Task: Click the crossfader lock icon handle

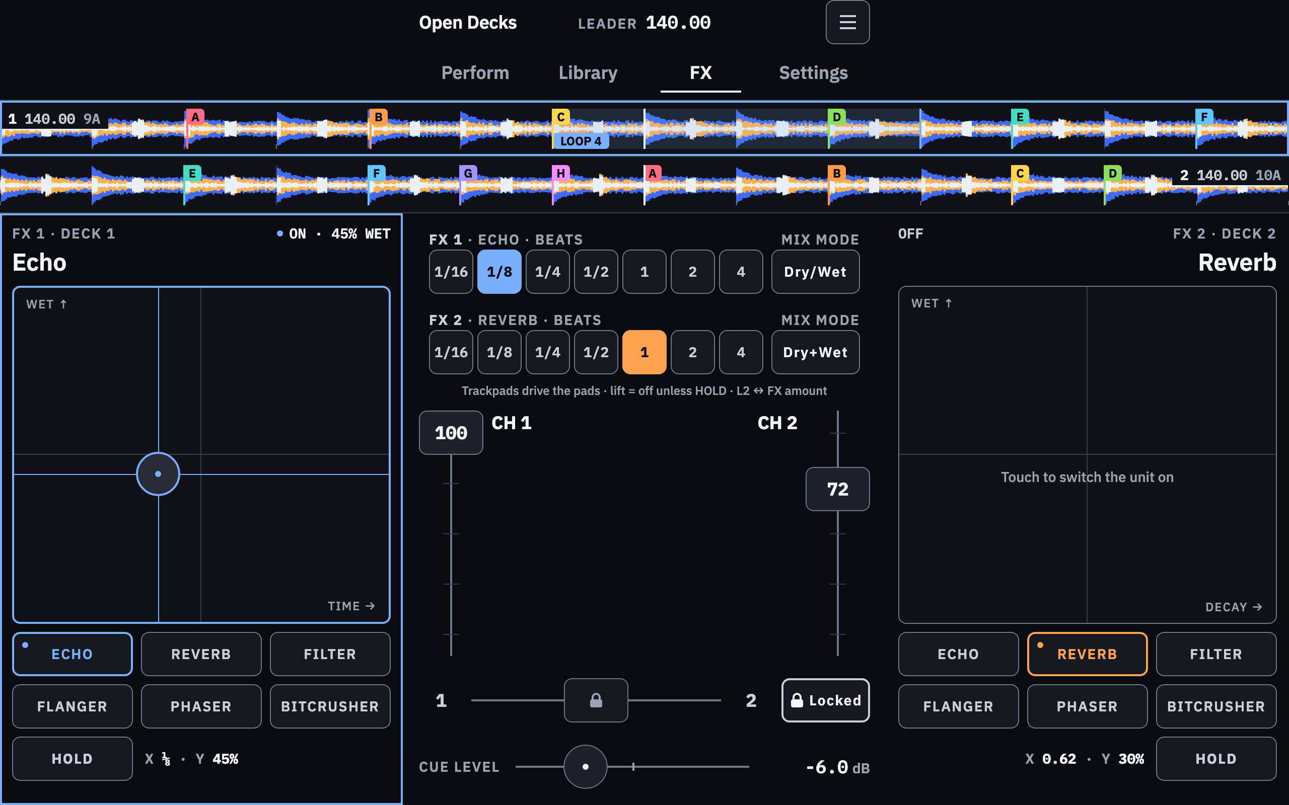Action: click(x=596, y=700)
